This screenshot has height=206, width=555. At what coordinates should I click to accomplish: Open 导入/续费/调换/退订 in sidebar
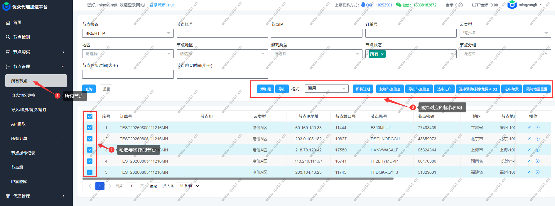coord(29,110)
